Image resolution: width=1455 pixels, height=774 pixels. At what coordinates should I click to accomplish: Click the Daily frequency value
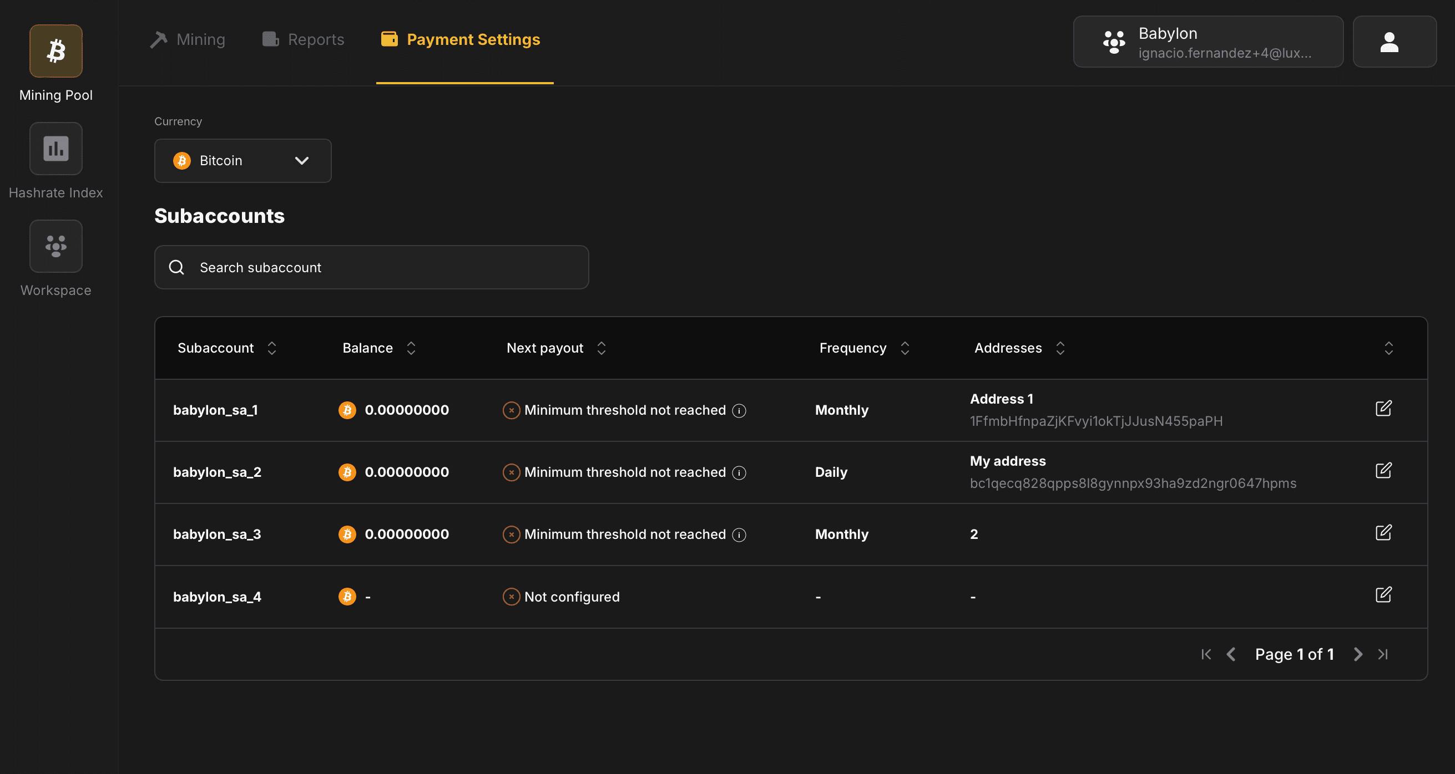pyautogui.click(x=831, y=472)
